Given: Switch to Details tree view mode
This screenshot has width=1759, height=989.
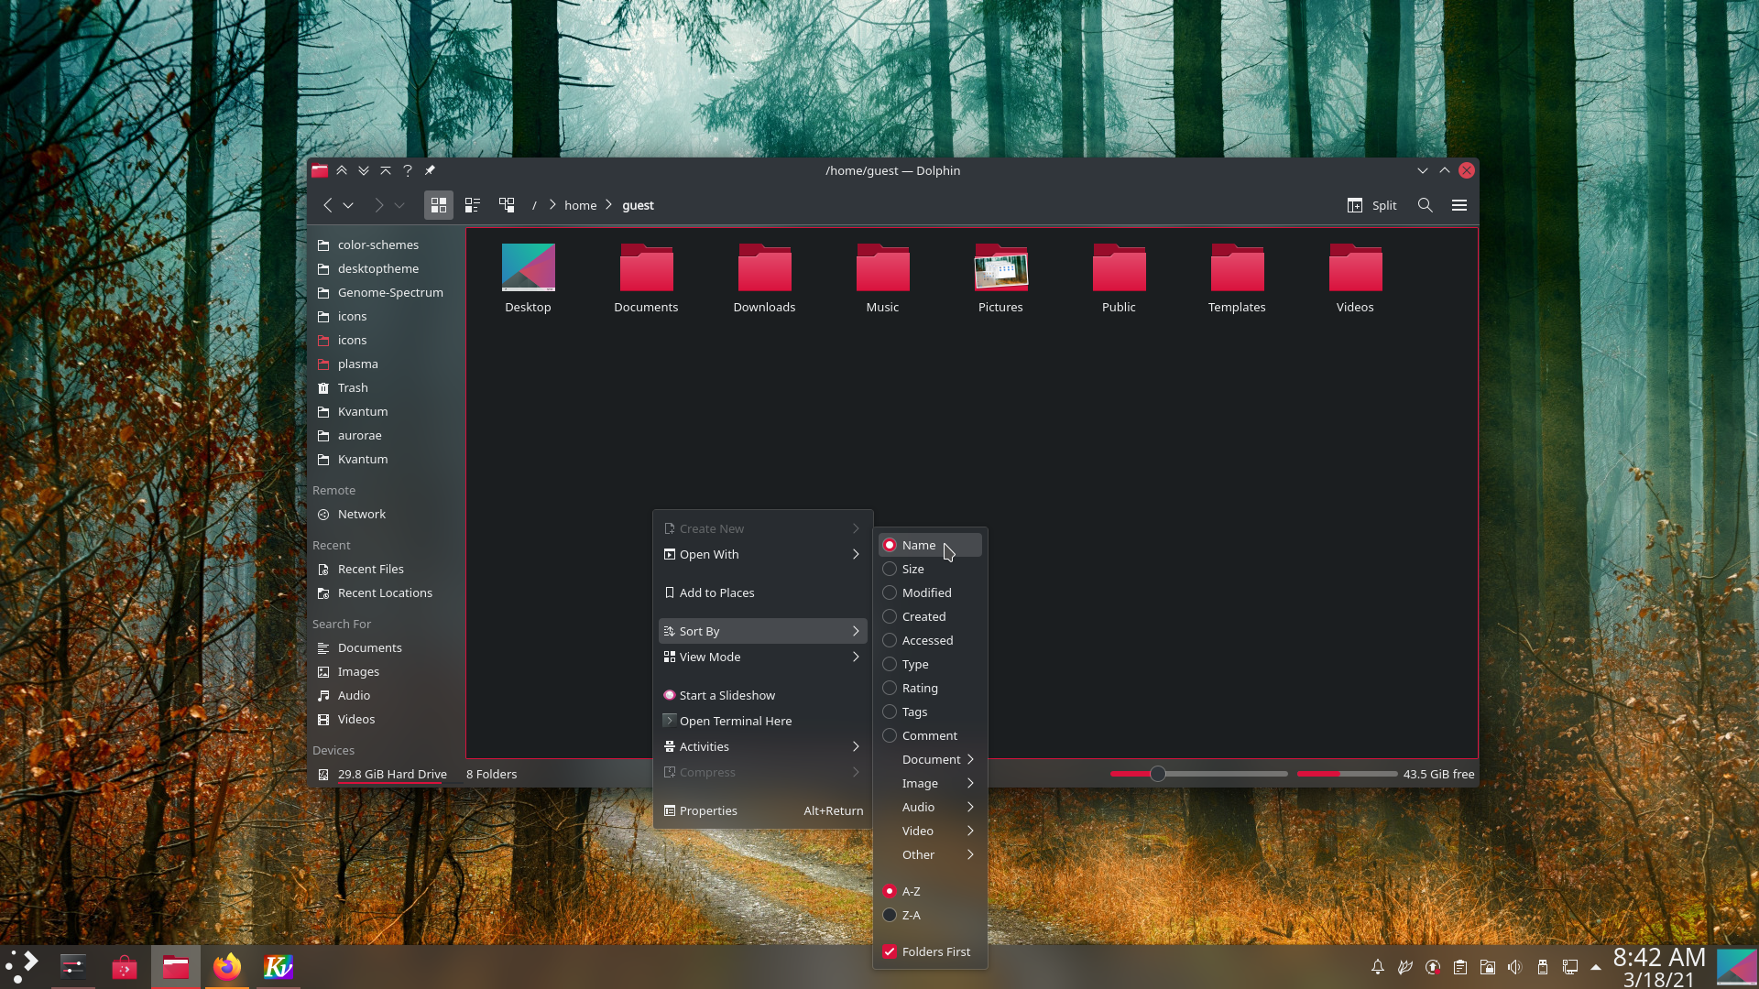Looking at the screenshot, I should (507, 205).
